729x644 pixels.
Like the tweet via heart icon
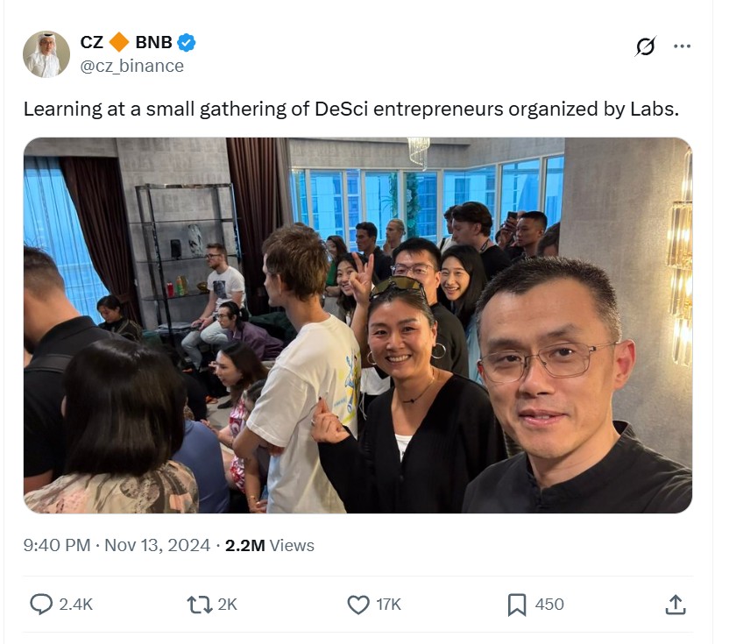click(358, 605)
